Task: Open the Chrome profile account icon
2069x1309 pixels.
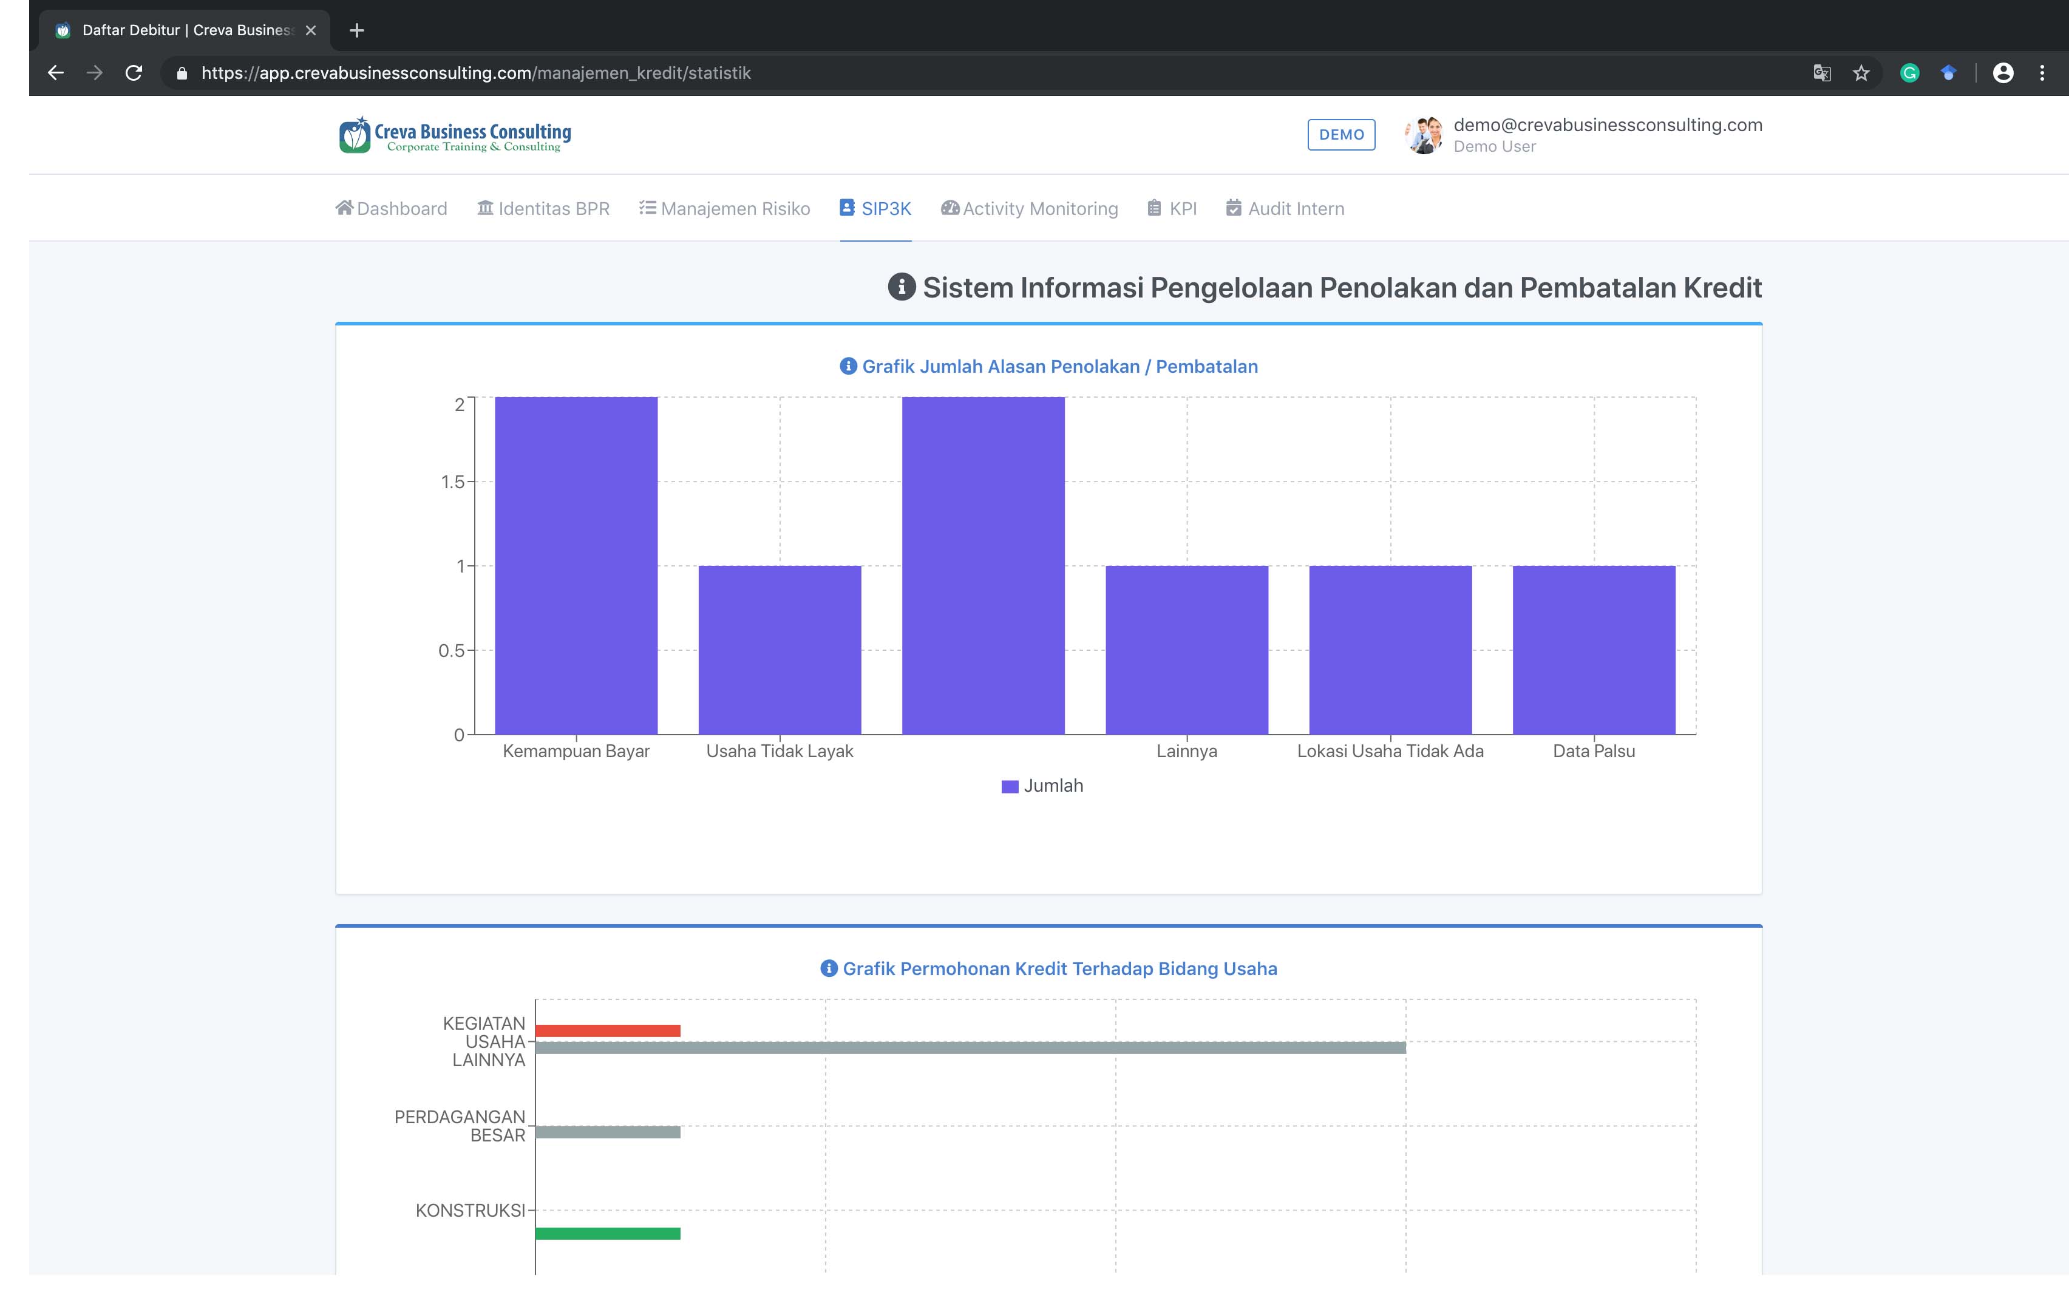Action: [x=2003, y=73]
